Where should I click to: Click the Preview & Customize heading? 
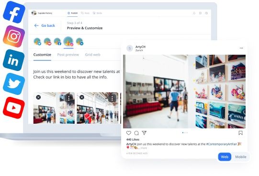(85, 28)
